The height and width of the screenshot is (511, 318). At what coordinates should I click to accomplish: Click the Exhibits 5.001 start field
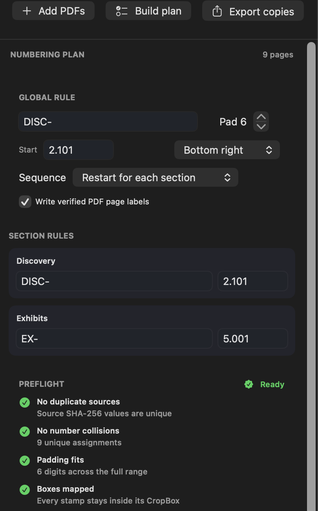pyautogui.click(x=253, y=339)
